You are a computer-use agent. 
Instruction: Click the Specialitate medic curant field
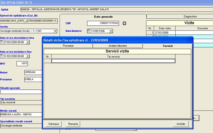[x=21, y=126]
